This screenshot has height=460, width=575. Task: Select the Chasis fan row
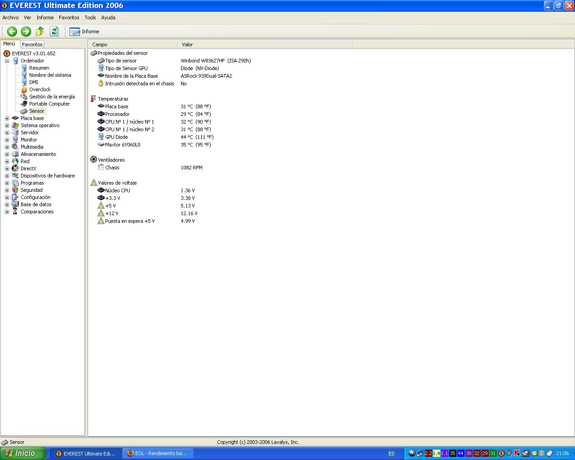150,168
